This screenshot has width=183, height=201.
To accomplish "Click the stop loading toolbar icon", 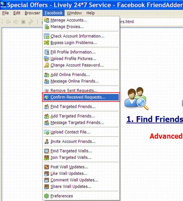I will pos(23,22).
